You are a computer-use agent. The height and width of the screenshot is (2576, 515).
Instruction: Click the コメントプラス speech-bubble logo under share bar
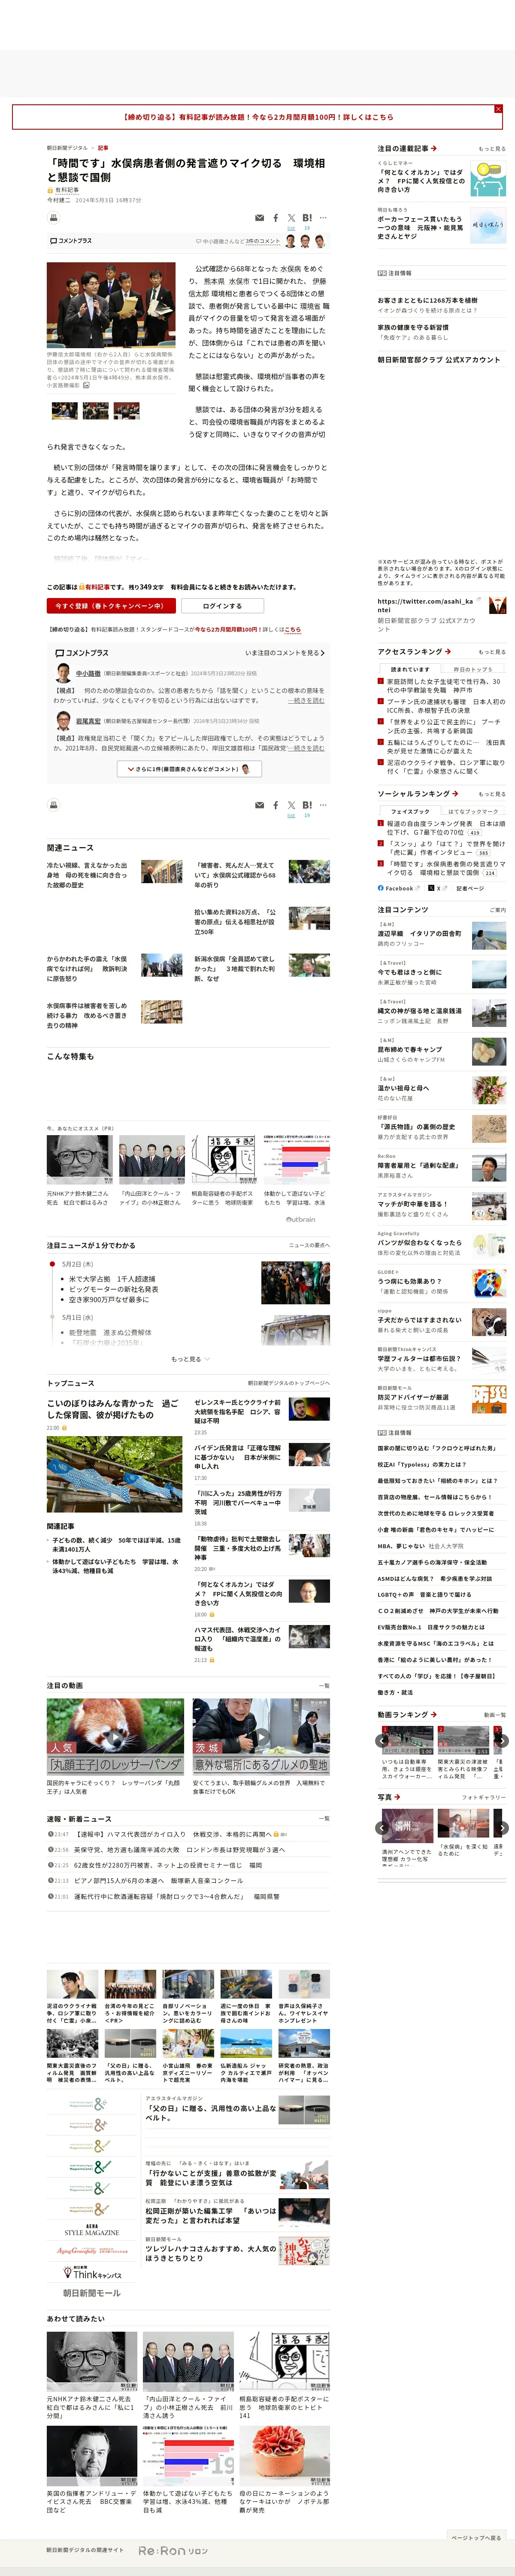(x=71, y=241)
